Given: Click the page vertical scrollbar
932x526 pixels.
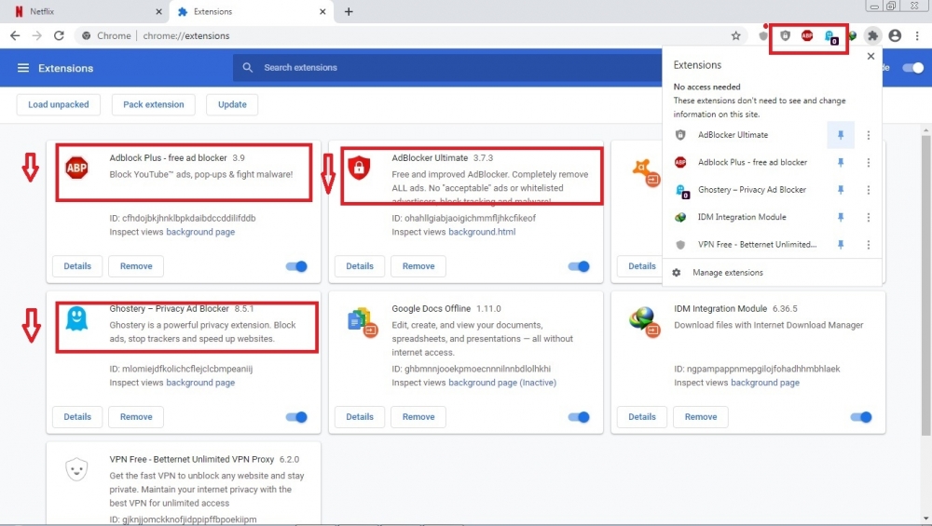Looking at the screenshot, I should tap(925, 279).
